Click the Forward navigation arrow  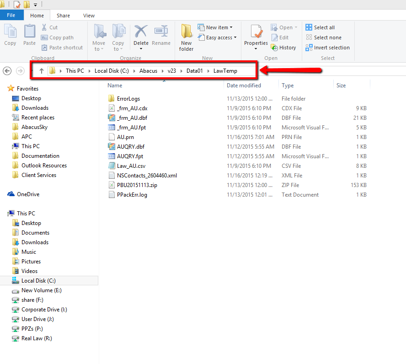20,71
